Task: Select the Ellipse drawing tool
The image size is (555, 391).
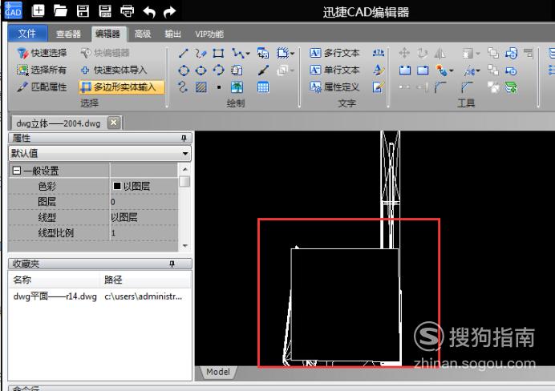Action: coord(201,71)
